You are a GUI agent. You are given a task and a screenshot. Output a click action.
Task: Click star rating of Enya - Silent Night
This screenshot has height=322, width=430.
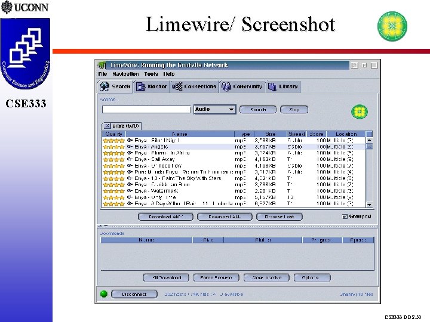coord(113,141)
